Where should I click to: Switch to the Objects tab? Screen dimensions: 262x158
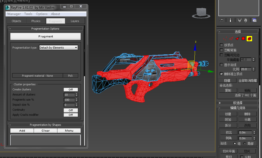click(x=16, y=21)
